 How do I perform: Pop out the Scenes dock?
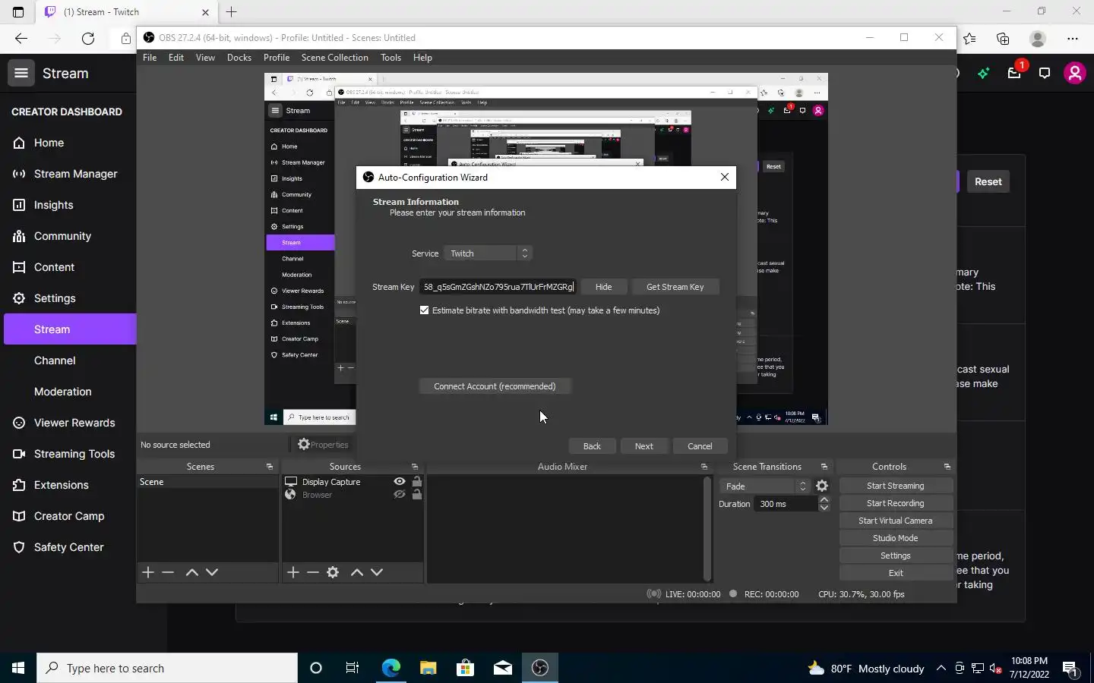270,467
